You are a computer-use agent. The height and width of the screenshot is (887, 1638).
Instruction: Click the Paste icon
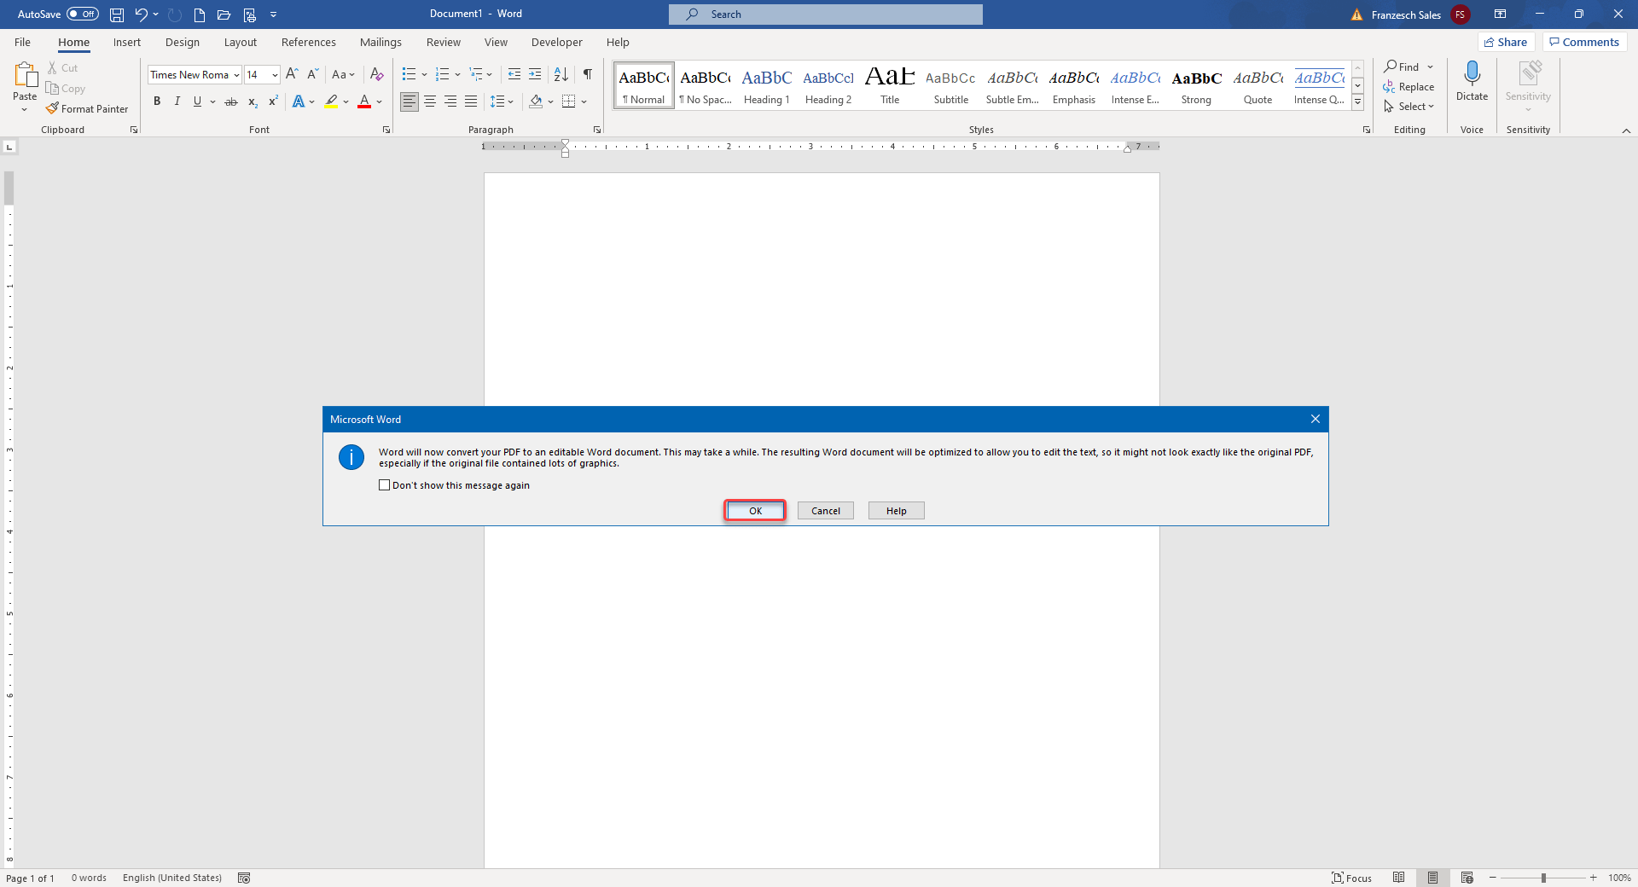pyautogui.click(x=25, y=76)
